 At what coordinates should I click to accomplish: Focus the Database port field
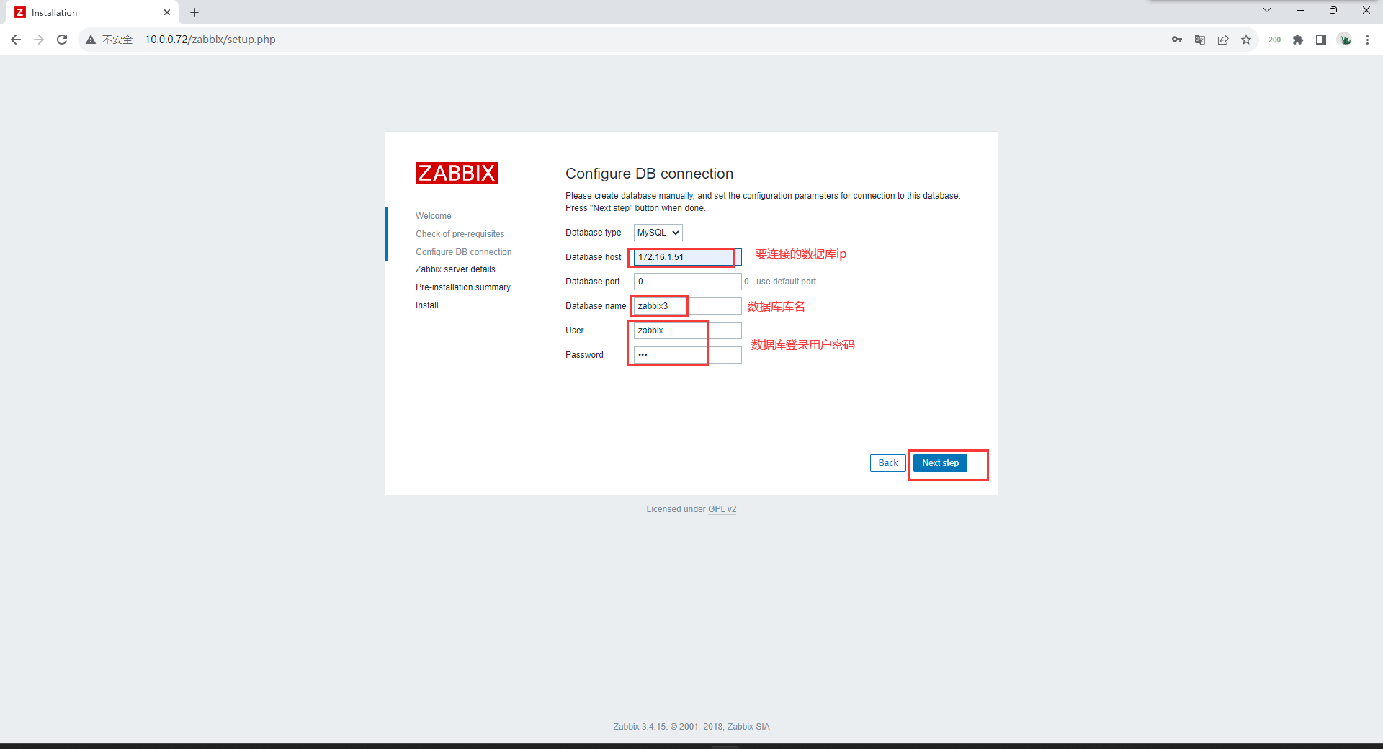pyautogui.click(x=687, y=282)
